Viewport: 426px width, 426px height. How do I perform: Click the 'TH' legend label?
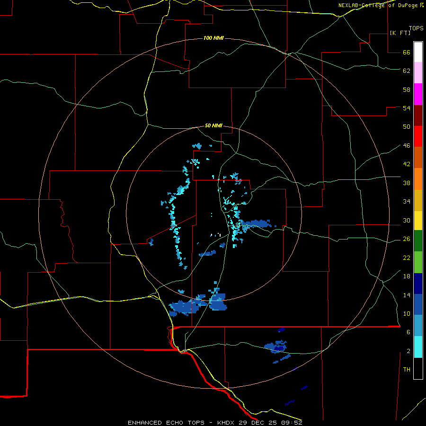point(407,369)
